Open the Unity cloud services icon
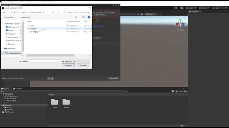The image size is (229, 128). (182, 8)
